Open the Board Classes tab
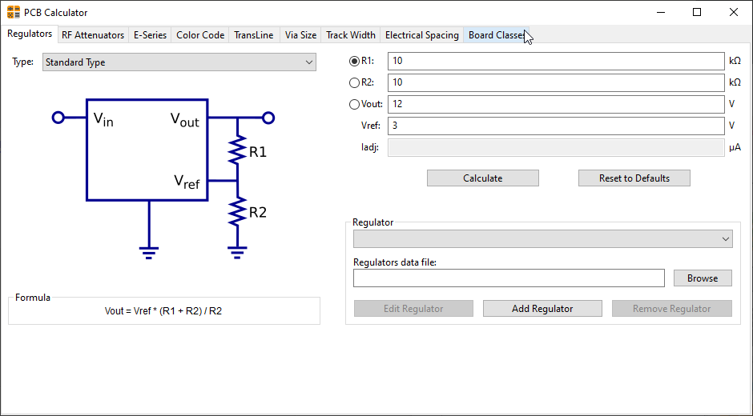The image size is (753, 416). [496, 35]
